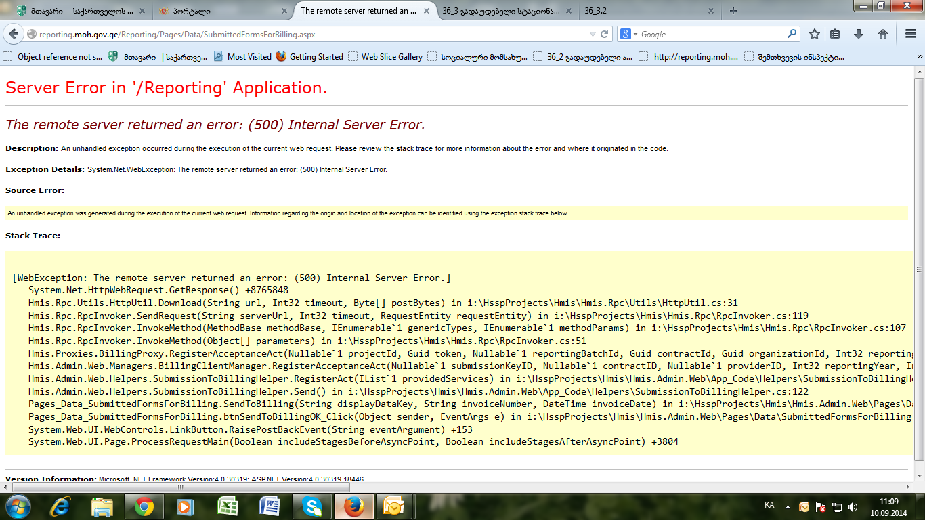The height and width of the screenshot is (520, 925).
Task: Open the Google search engine dropdown
Action: (628, 34)
